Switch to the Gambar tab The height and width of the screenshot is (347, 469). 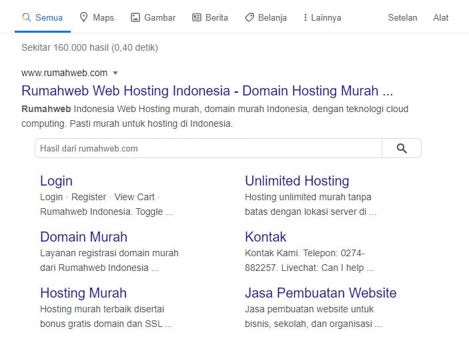(153, 17)
